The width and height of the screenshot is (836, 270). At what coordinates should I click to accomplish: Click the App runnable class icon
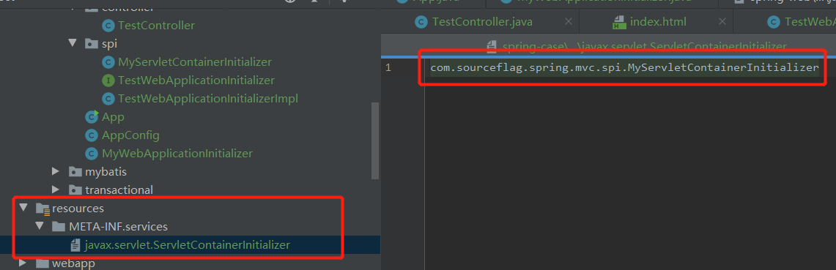[x=92, y=116]
